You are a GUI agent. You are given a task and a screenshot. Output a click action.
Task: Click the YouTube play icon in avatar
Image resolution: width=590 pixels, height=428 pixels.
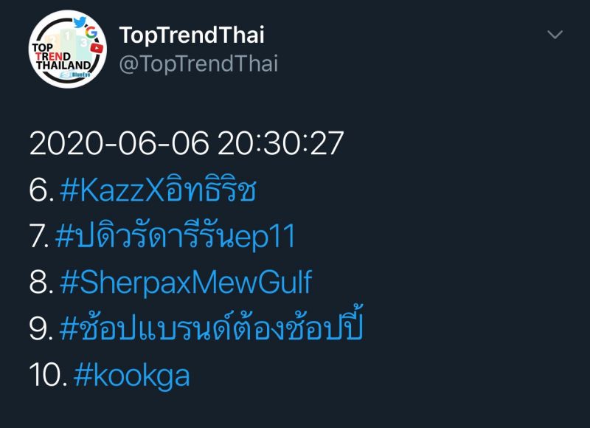coord(96,48)
